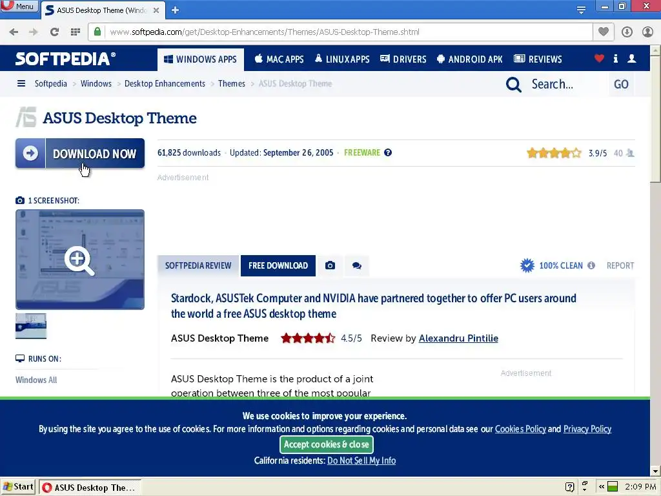The image size is (661, 496).
Task: Click the help tray icon in taskbar
Action: [569, 487]
